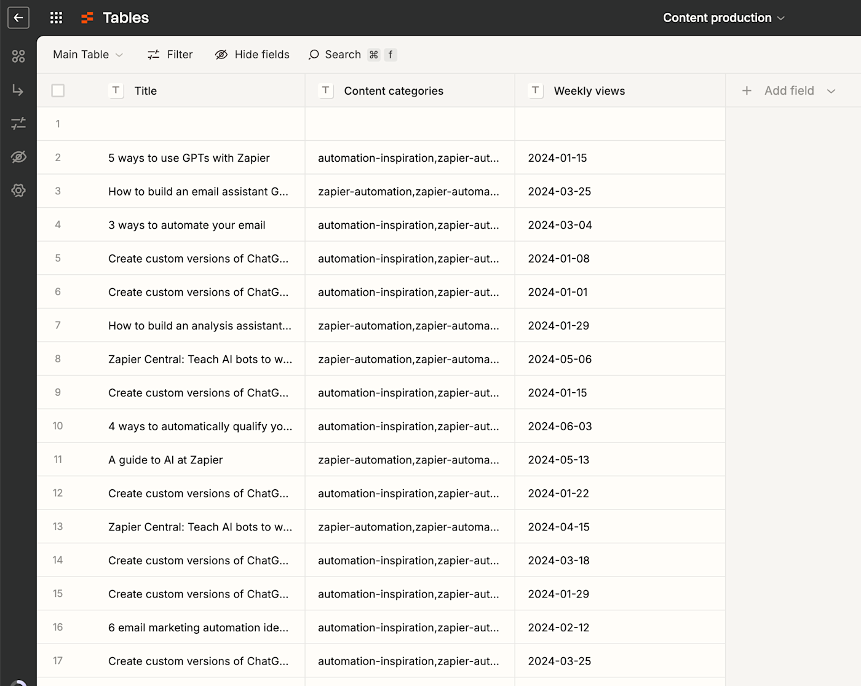861x686 pixels.
Task: Select row number 16
Action: [x=58, y=627]
